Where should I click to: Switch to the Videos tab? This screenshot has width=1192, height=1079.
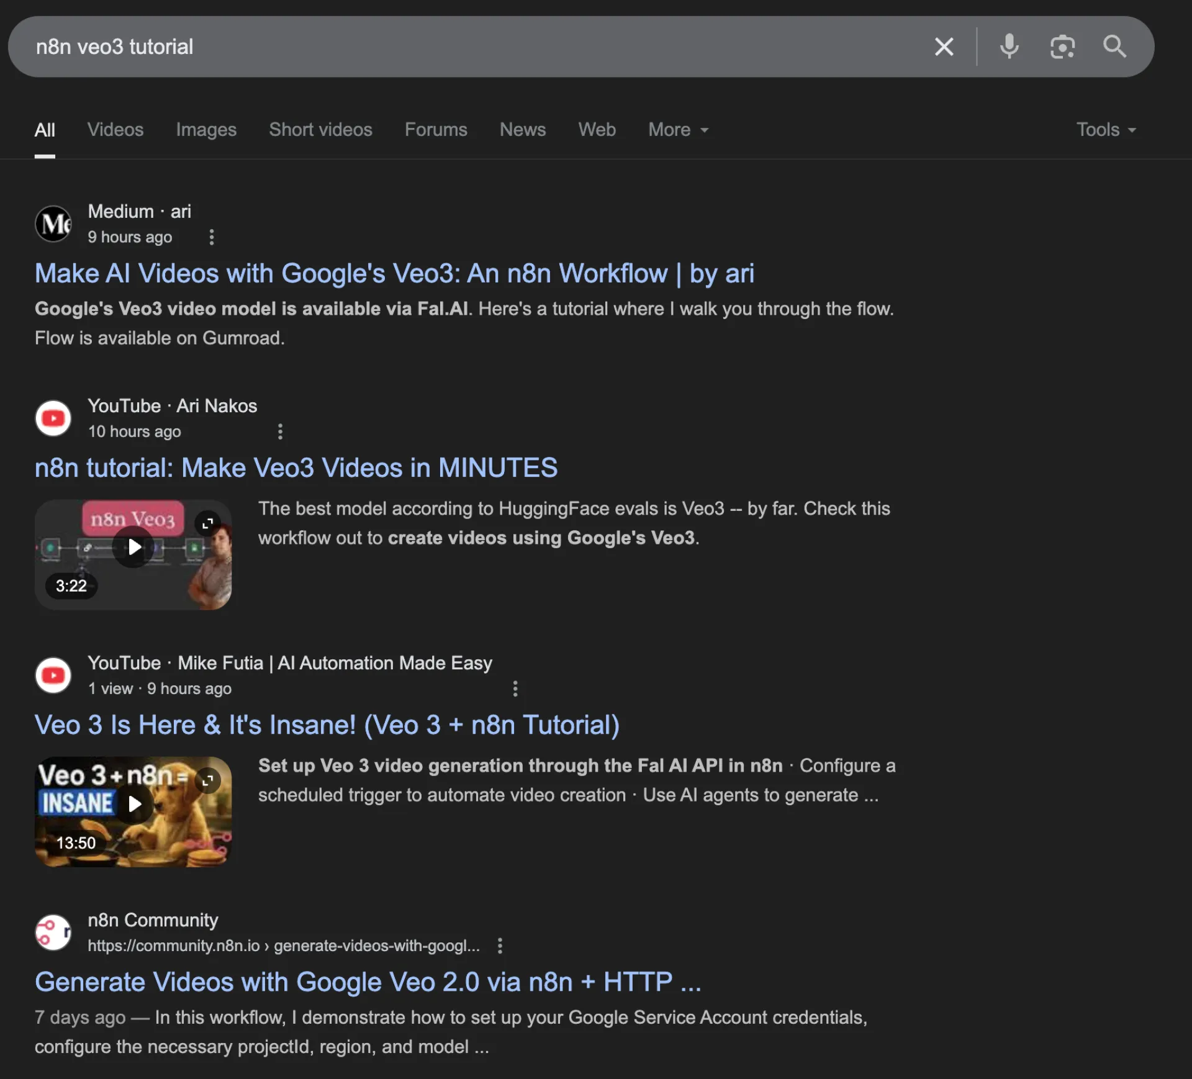[x=115, y=130]
